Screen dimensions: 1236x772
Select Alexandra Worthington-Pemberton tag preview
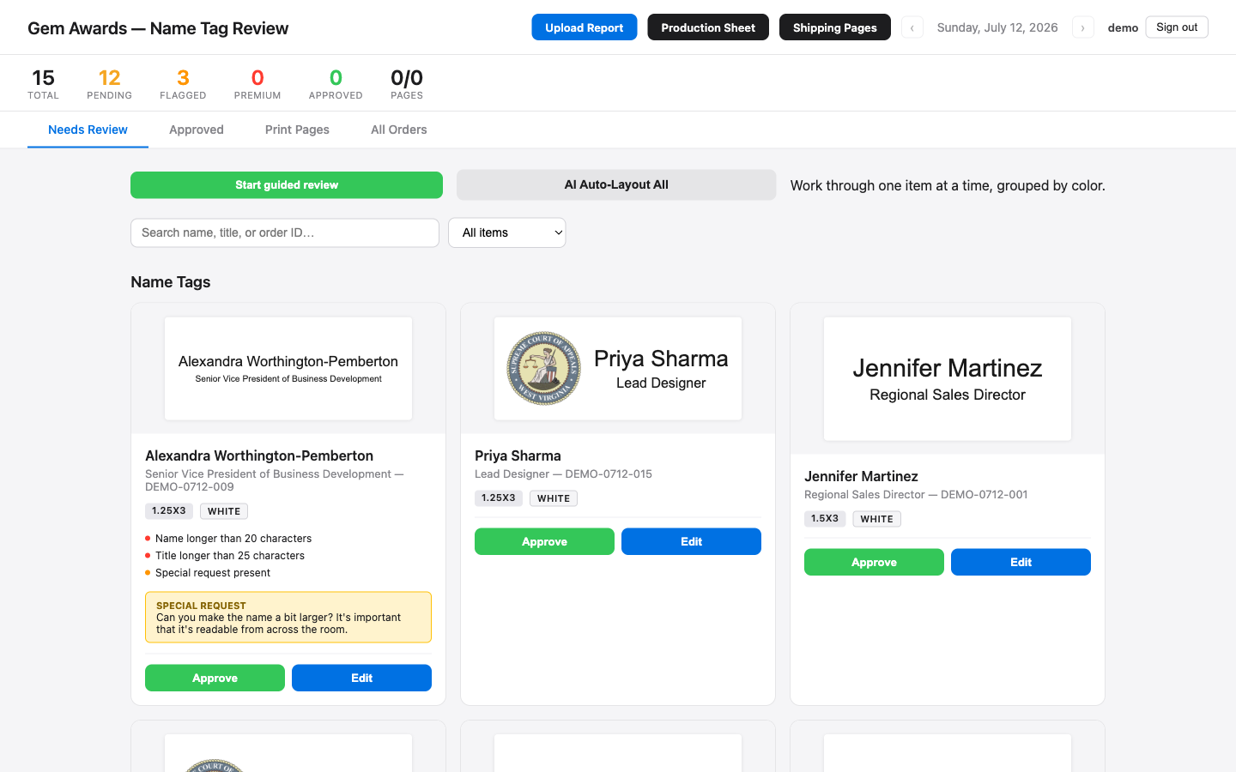point(288,369)
